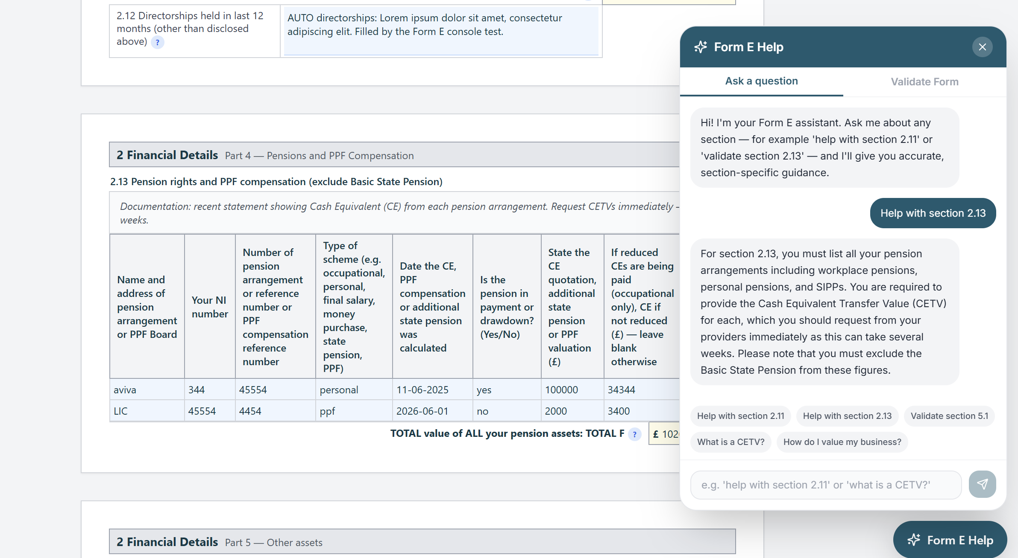The image size is (1018, 558).
Task: Click 'How do I value my business?' chip
Action: click(842, 442)
